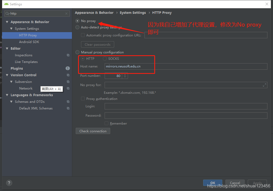Click the help question mark icon
273x191 pixels.
point(9,183)
